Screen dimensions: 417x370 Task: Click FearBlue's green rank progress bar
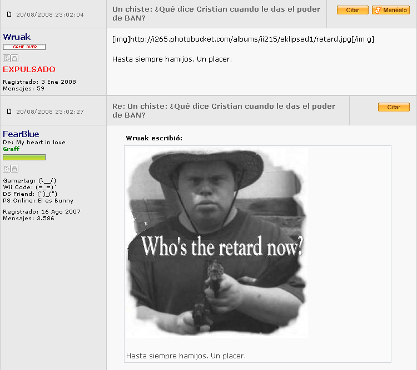click(x=24, y=158)
